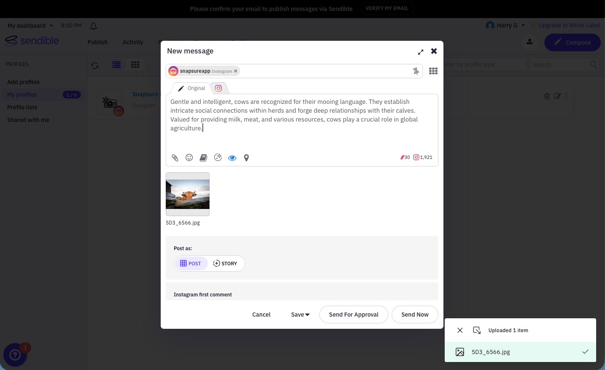The width and height of the screenshot is (605, 370).
Task: Open the content library icon
Action: tap(204, 158)
